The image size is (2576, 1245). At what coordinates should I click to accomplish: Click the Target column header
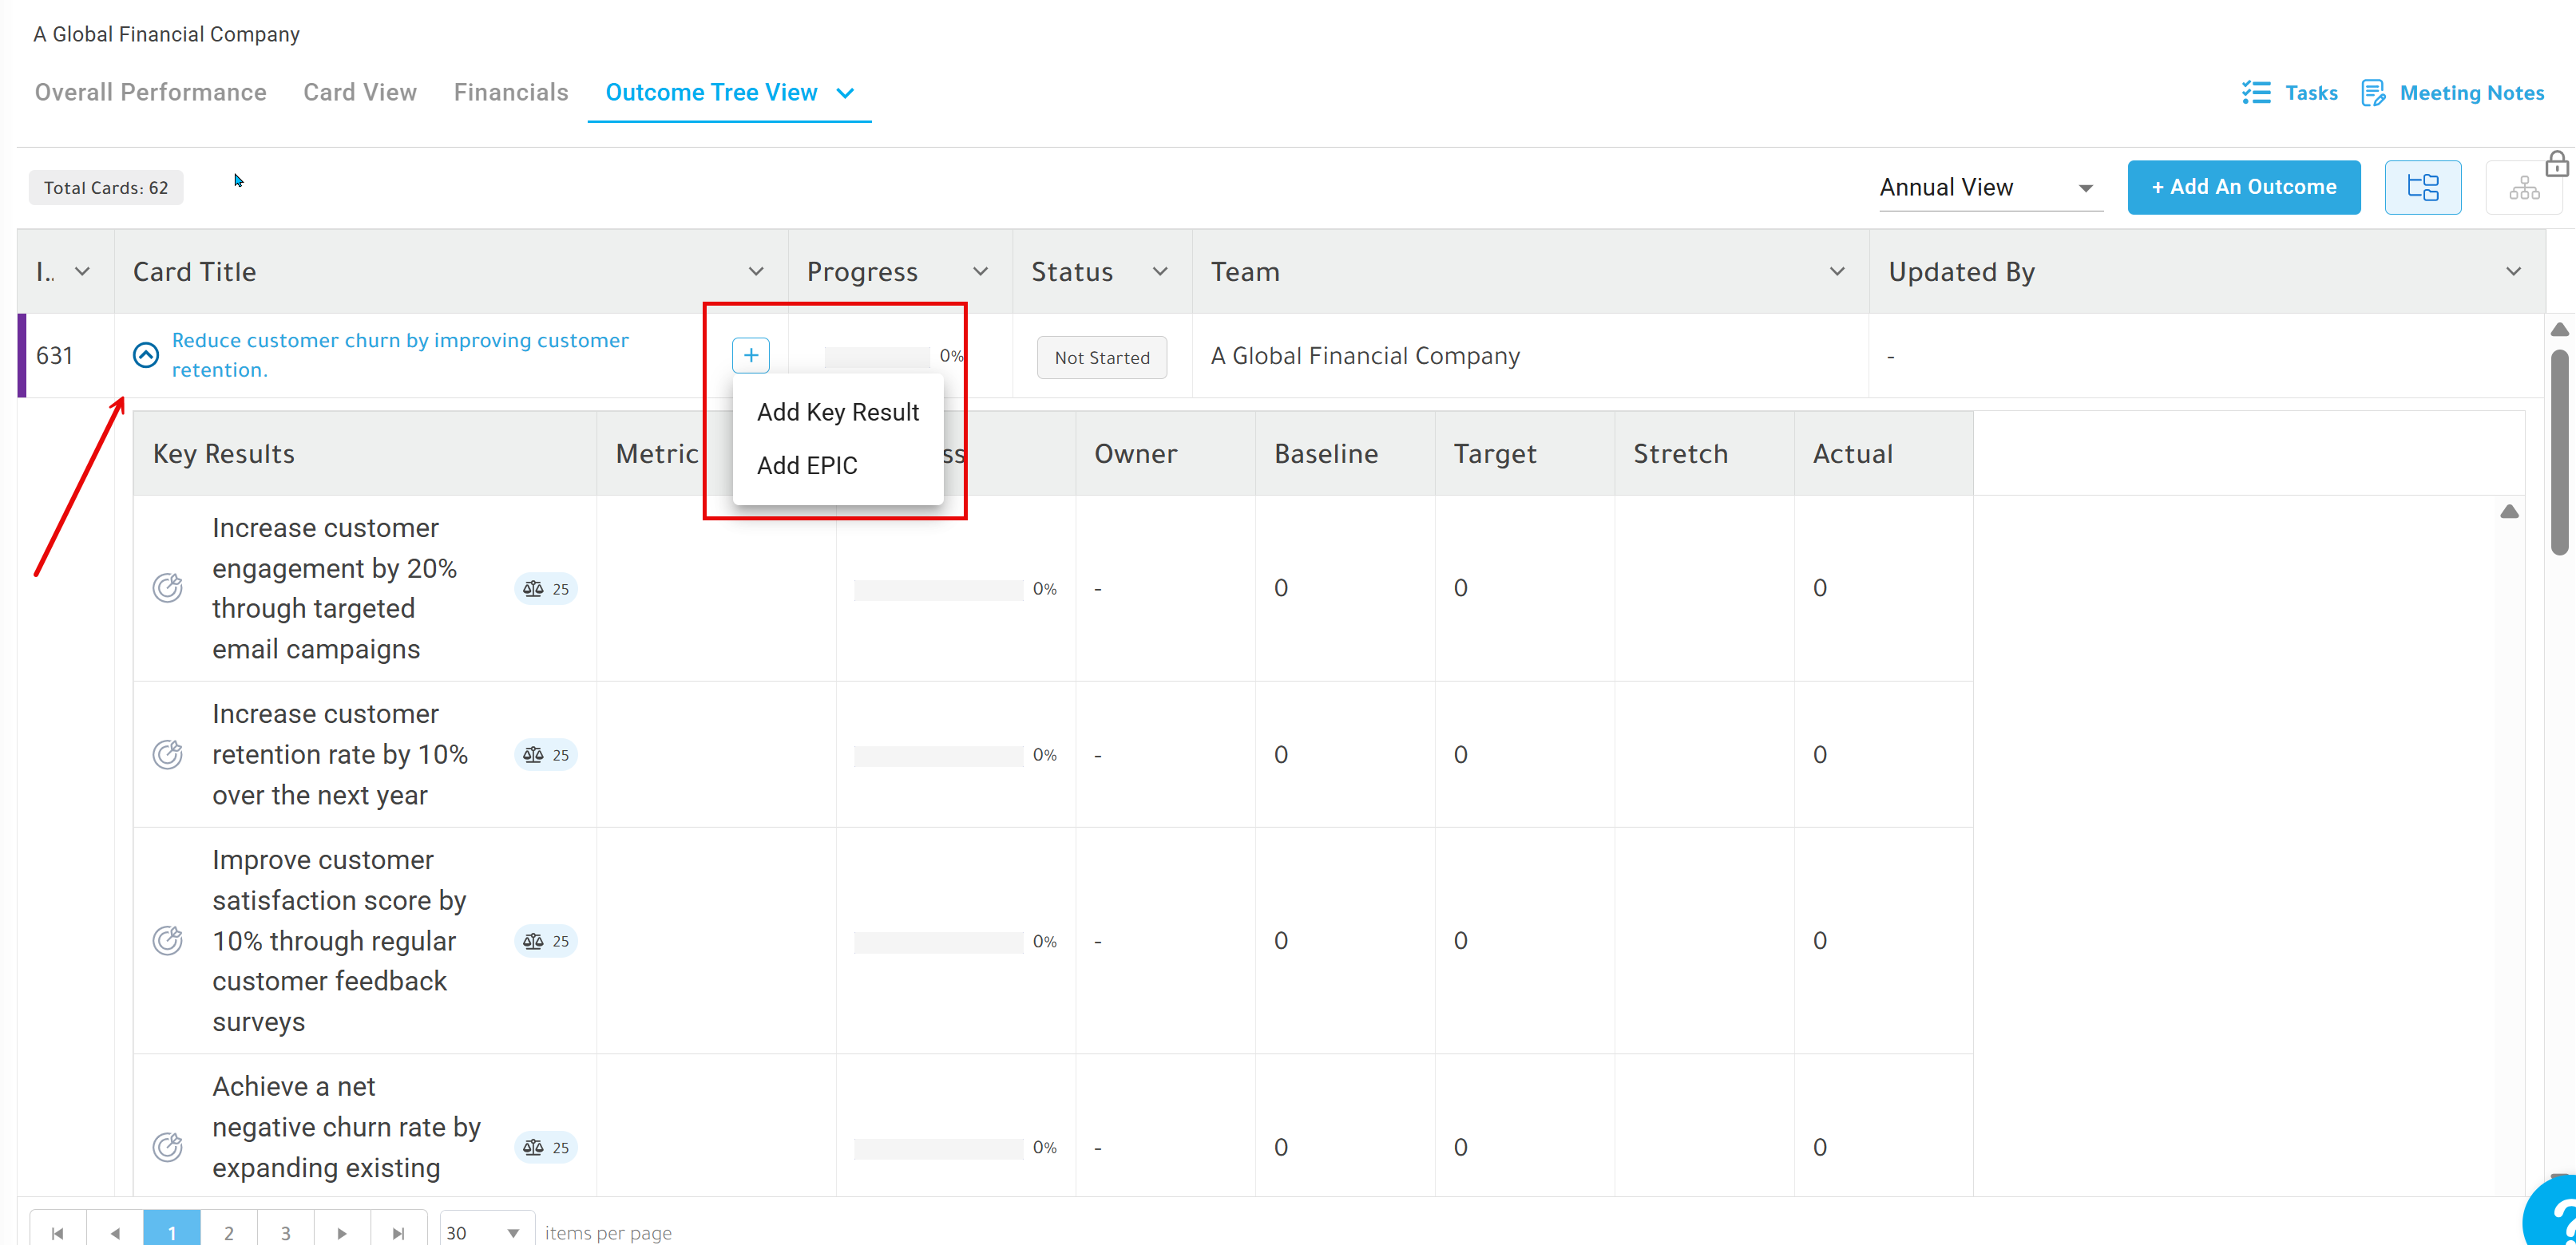click(1525, 453)
